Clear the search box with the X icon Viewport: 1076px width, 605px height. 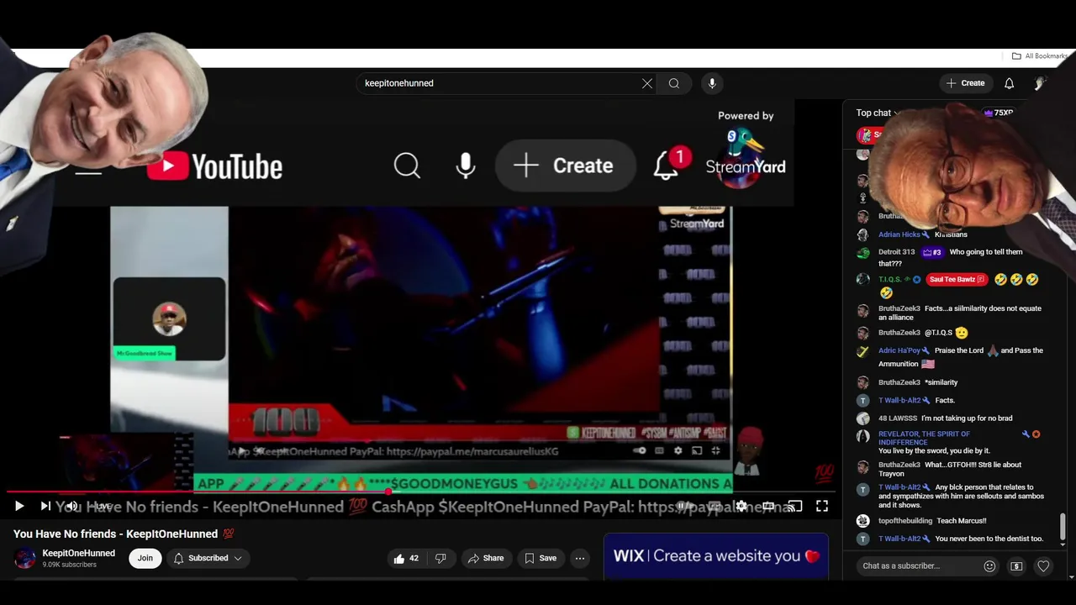647,83
